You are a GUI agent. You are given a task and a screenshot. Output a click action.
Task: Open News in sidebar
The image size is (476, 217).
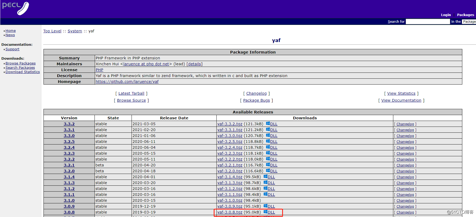pyautogui.click(x=10, y=35)
